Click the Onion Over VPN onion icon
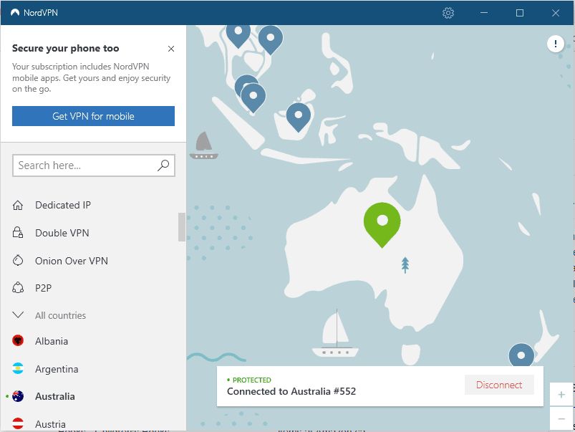This screenshot has height=432, width=575. [x=18, y=260]
